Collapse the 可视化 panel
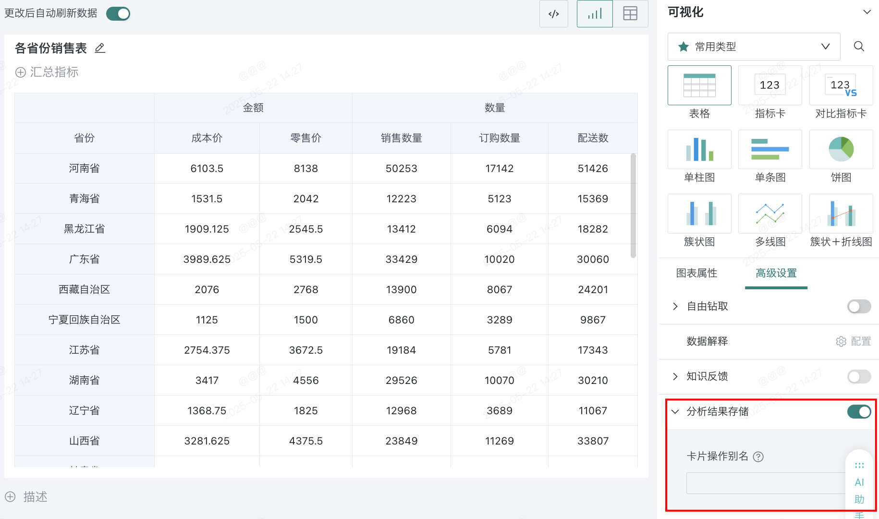The width and height of the screenshot is (879, 519). click(867, 12)
